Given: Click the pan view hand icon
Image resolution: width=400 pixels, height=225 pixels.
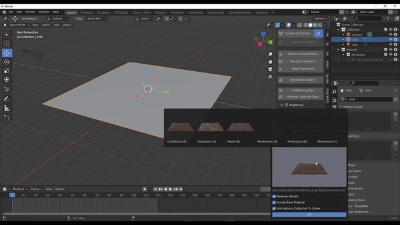Looking at the screenshot, I should (x=270, y=62).
